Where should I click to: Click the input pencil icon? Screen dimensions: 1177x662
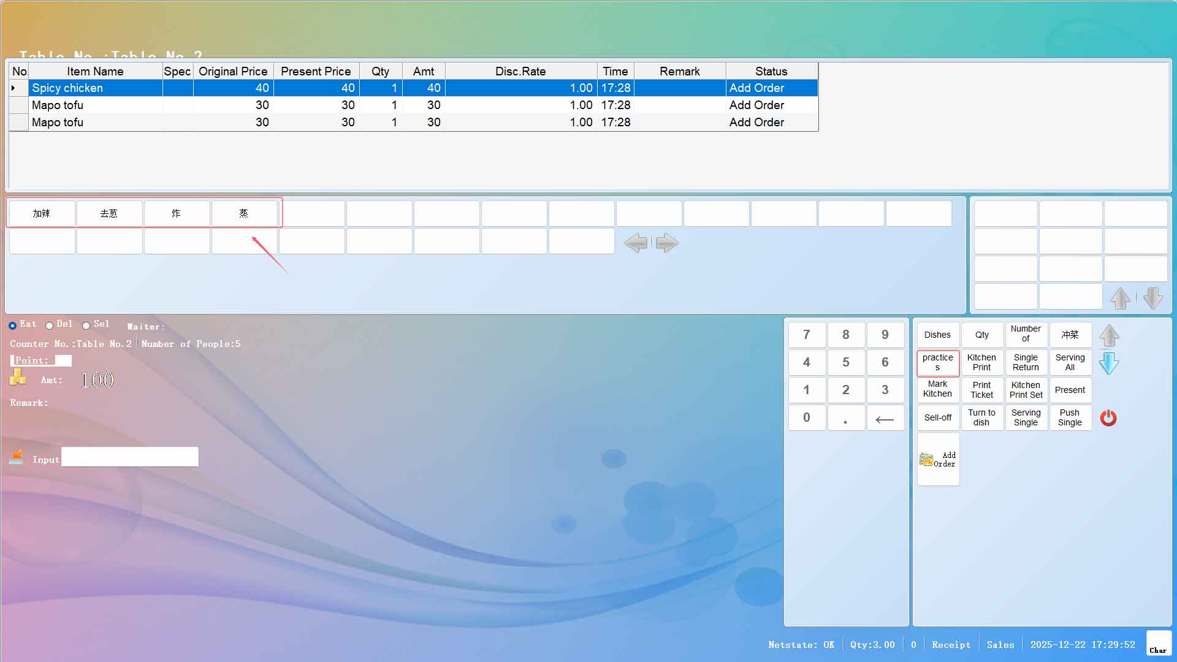click(17, 457)
